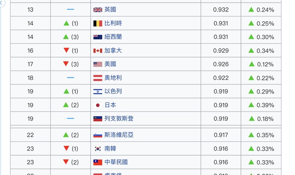Open the 英國 country link
Viewport: 295px width, 175px height.
coord(110,9)
